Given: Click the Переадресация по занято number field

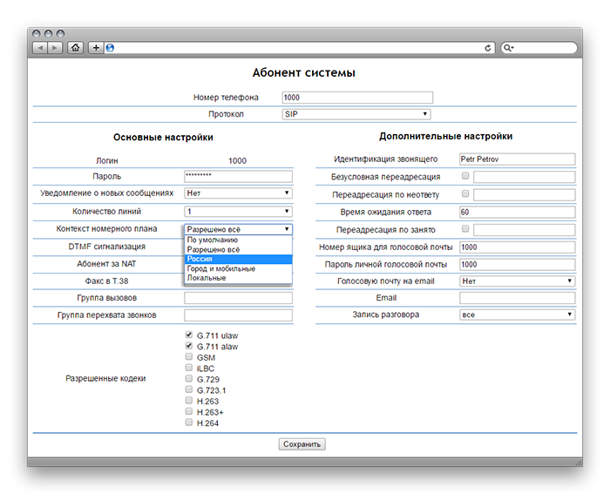Looking at the screenshot, I should coord(524,229).
